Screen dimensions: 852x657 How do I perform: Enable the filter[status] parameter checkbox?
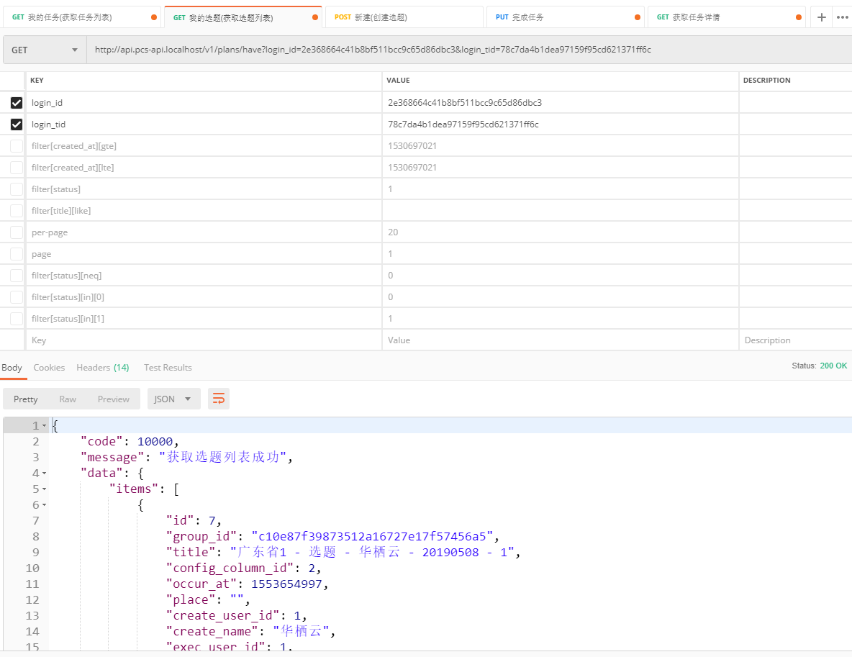point(17,189)
